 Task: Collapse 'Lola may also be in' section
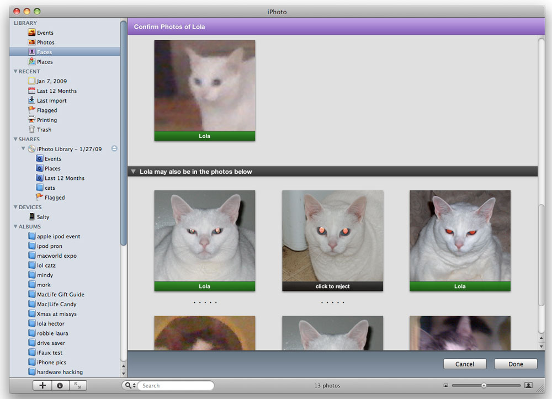click(134, 172)
